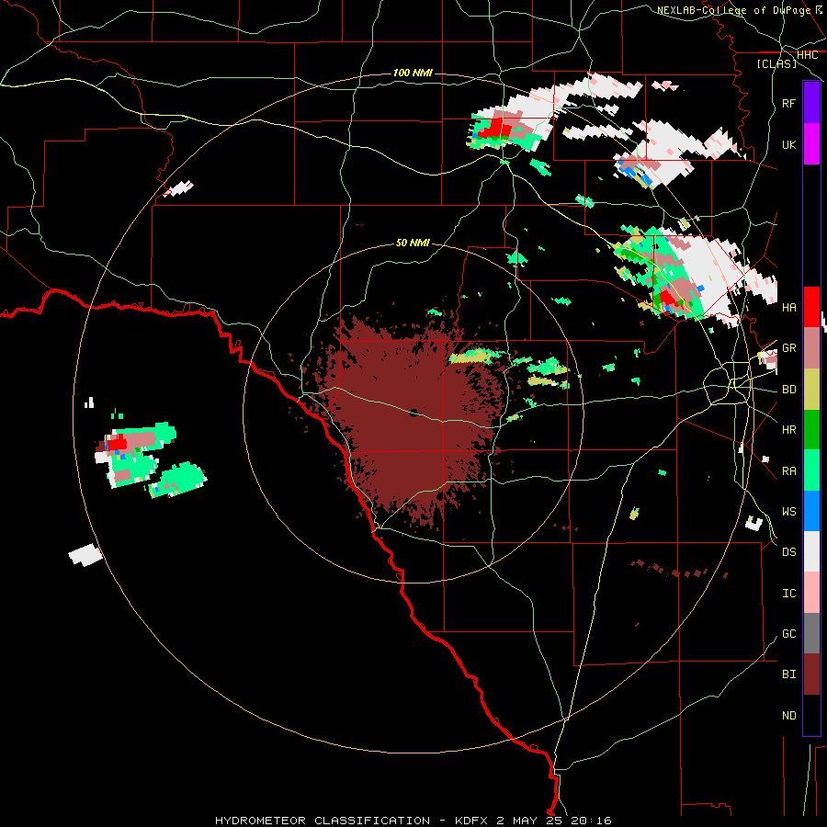Click the yellow big-drops echo east of radar
The height and width of the screenshot is (827, 827).
473,356
